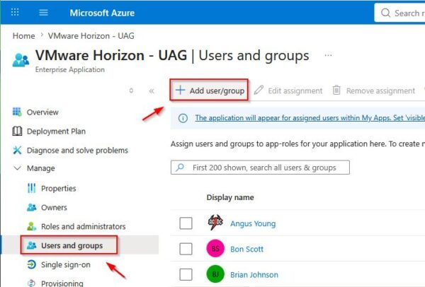This screenshot has width=425, height=287.
Task: Click the Enterprise Application subtitle
Action: (70, 69)
